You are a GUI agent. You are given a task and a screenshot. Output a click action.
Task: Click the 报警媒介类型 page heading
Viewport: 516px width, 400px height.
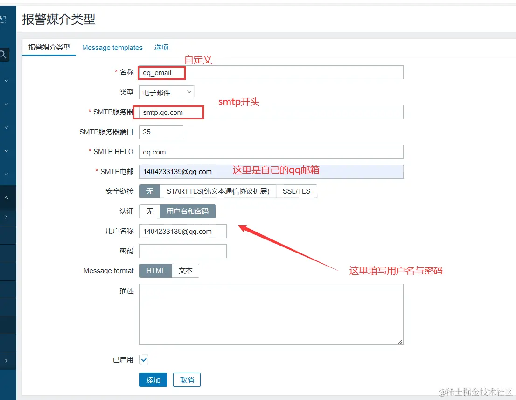point(59,19)
